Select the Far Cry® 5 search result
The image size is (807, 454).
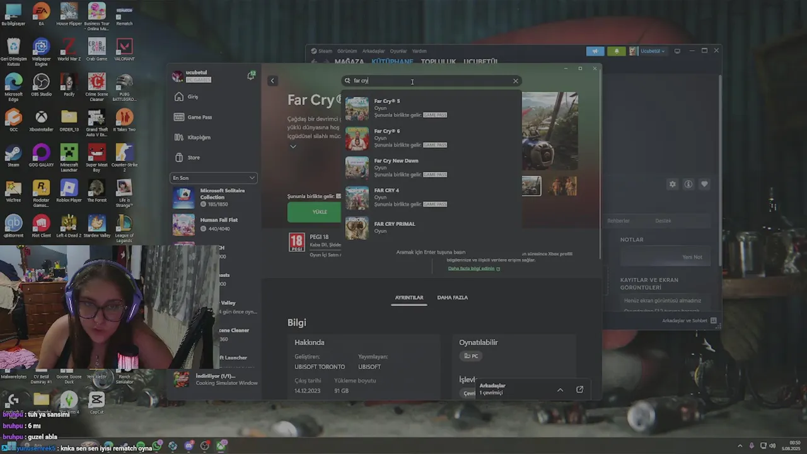pos(432,108)
